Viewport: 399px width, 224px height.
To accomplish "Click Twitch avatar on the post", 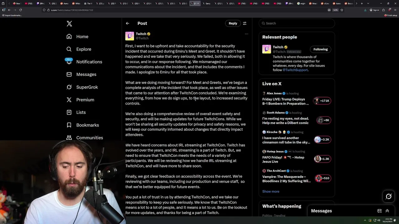I will pyautogui.click(x=130, y=36).
